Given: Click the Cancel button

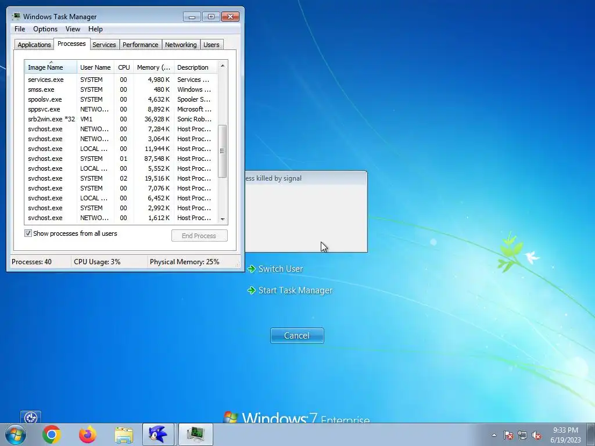Looking at the screenshot, I should click(x=297, y=336).
